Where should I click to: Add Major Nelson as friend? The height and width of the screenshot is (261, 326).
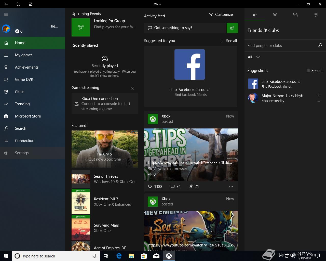coord(319,95)
